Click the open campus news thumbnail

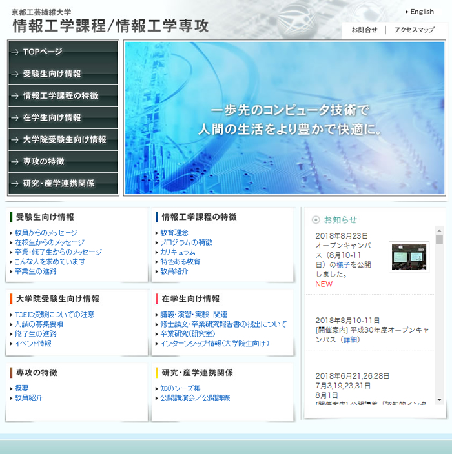[409, 257]
